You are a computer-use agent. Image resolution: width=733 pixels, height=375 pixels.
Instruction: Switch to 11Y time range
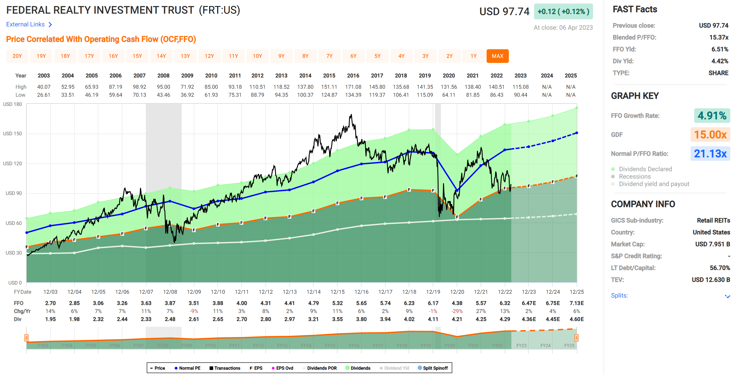pos(233,56)
